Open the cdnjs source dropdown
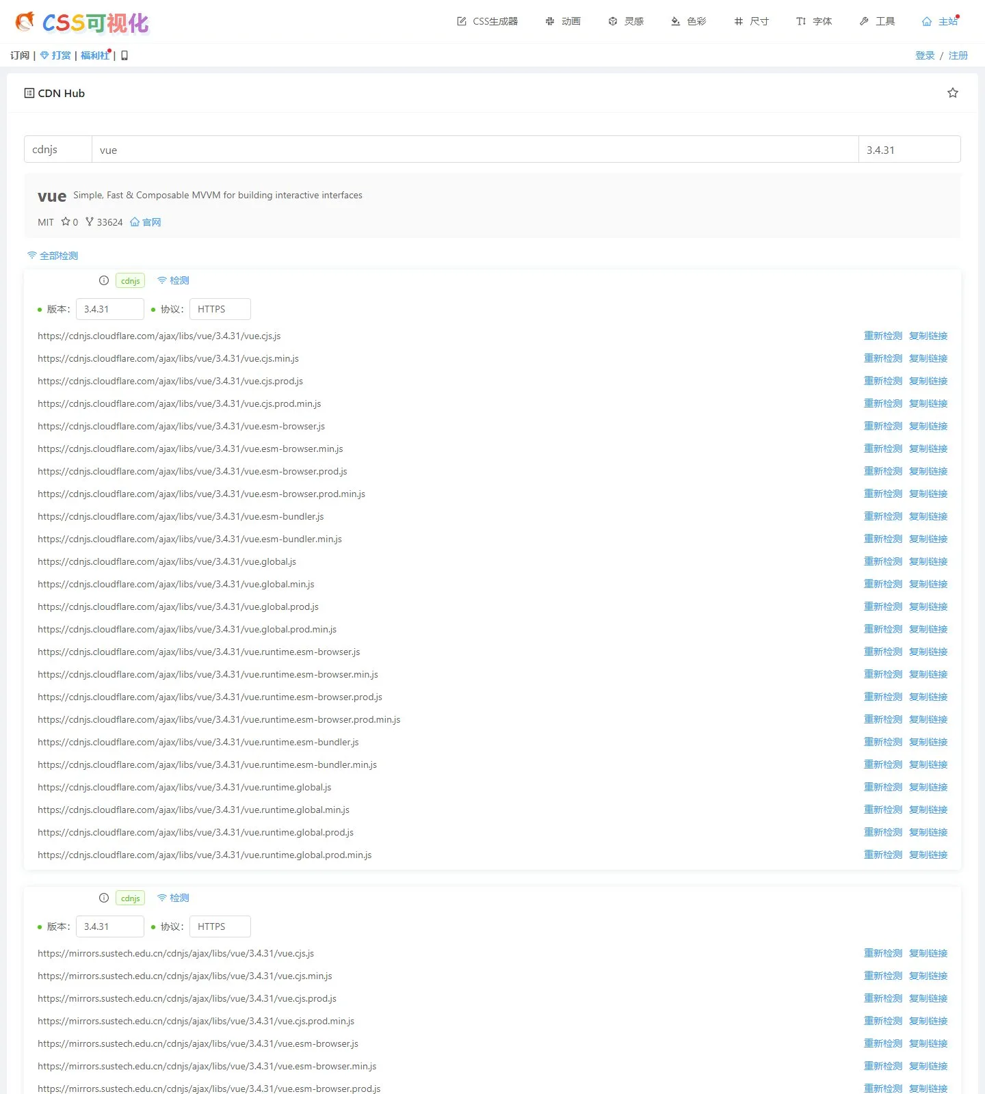This screenshot has width=985, height=1094. tap(58, 149)
